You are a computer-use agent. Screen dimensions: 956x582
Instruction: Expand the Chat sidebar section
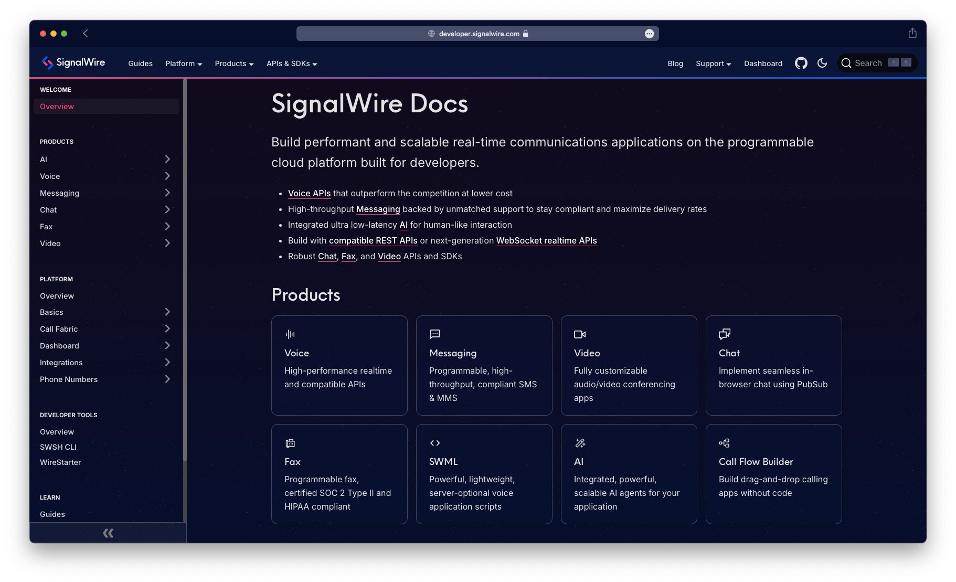167,209
